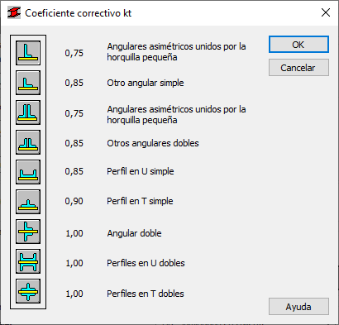Click the red beam app icon in title bar
This screenshot has width=339, height=325.
point(14,12)
